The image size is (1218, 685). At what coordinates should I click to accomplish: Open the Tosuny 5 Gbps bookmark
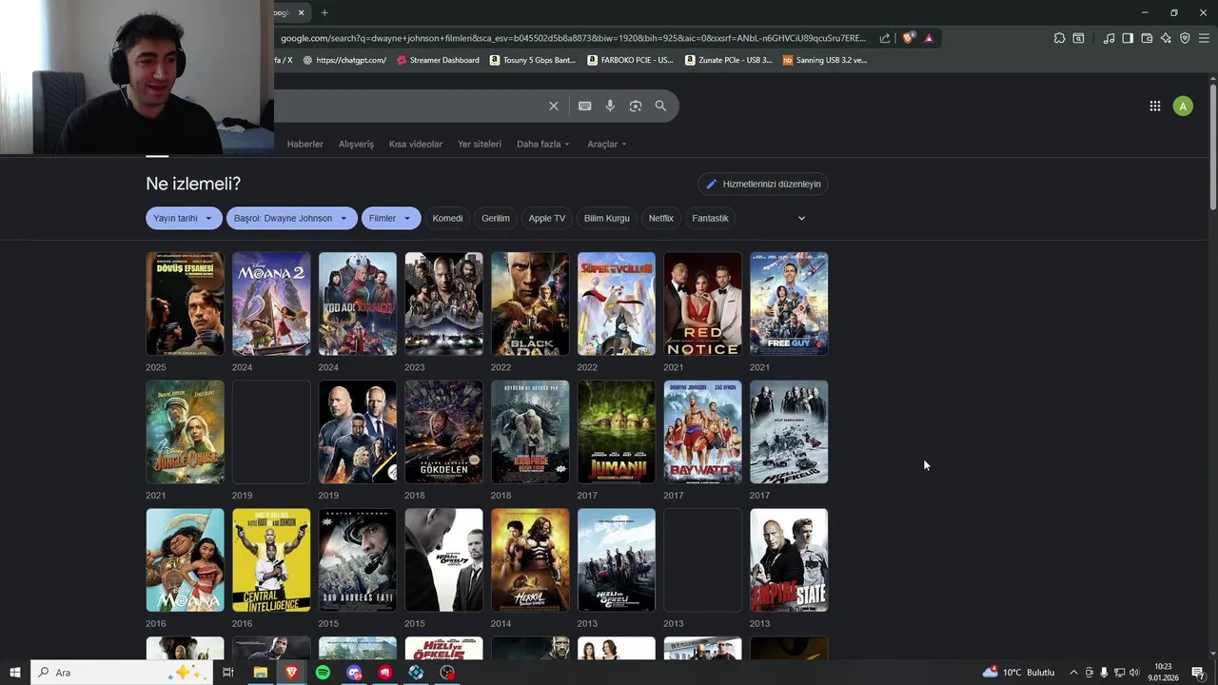[533, 60]
